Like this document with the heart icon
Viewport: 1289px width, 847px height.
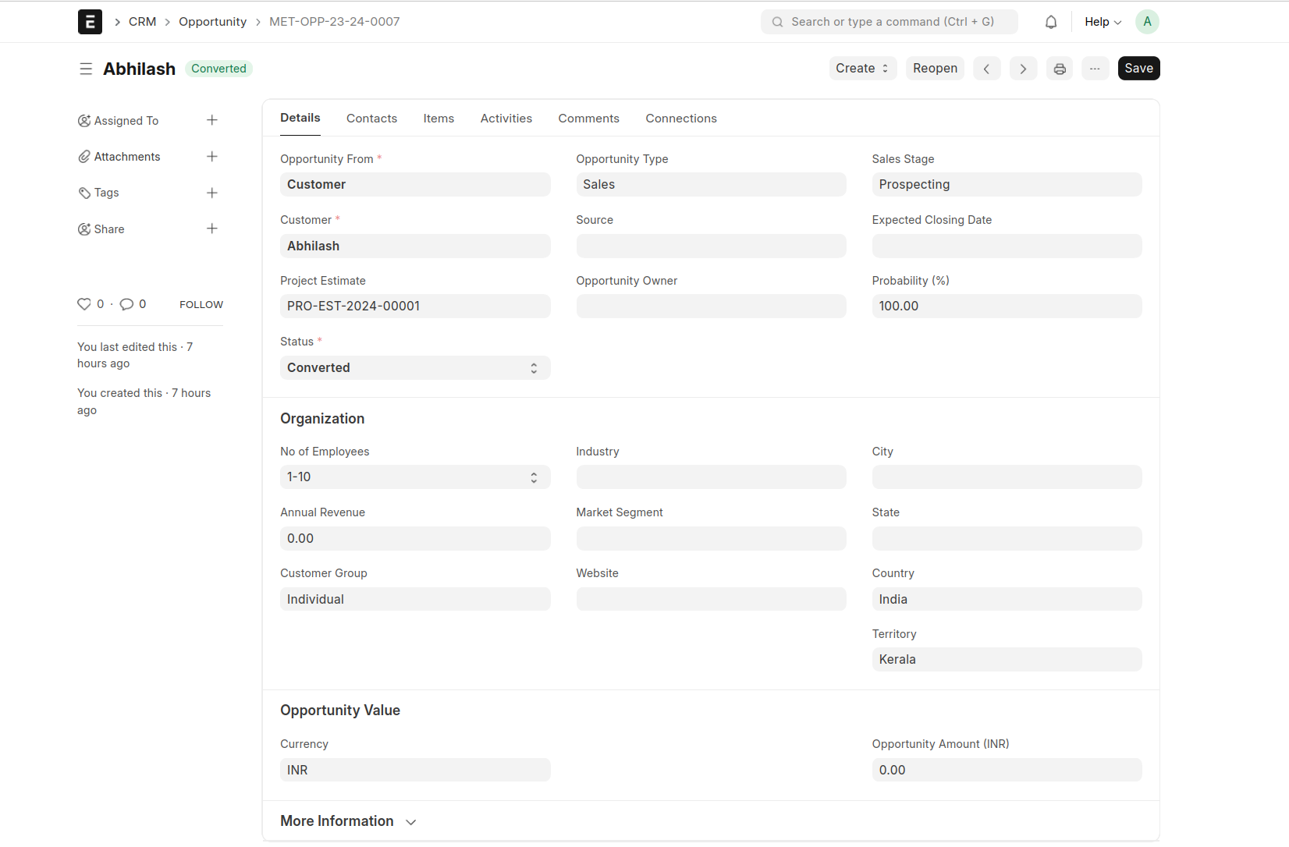click(84, 304)
